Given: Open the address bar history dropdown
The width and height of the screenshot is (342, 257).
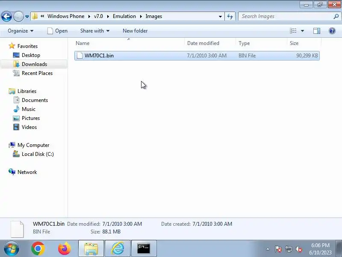Looking at the screenshot, I should [x=220, y=16].
